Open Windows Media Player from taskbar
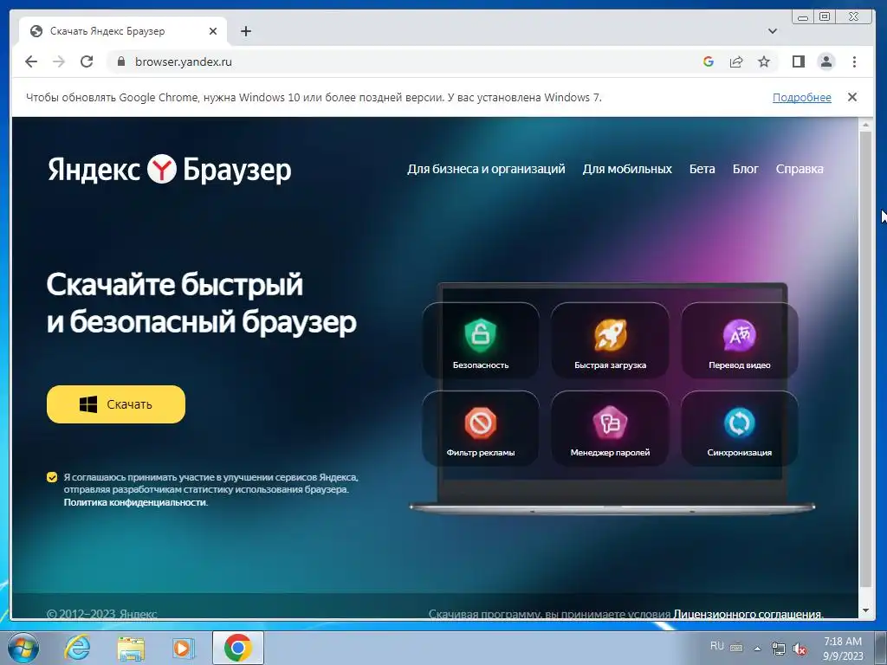Screen dimensions: 887x665 pyautogui.click(x=183, y=648)
